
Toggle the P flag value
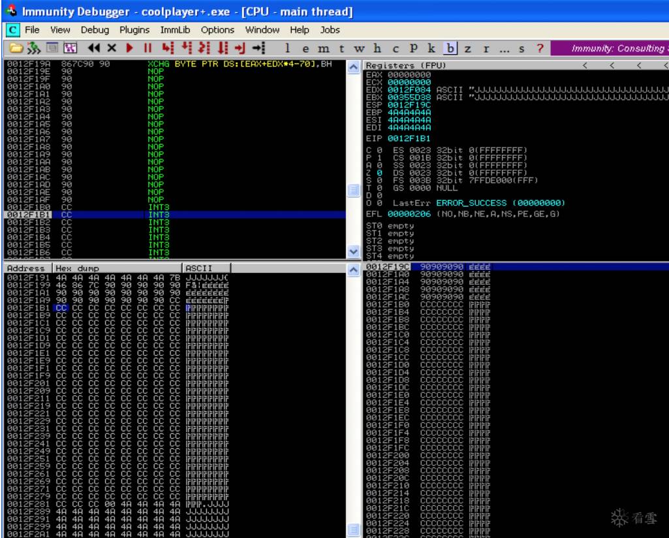click(379, 158)
